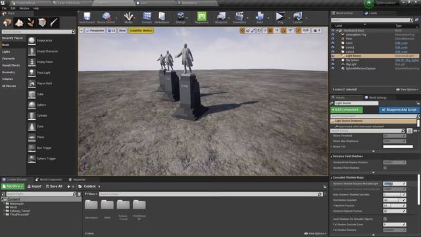Toggle Distance Field Shadows checkbox

(x=385, y=168)
